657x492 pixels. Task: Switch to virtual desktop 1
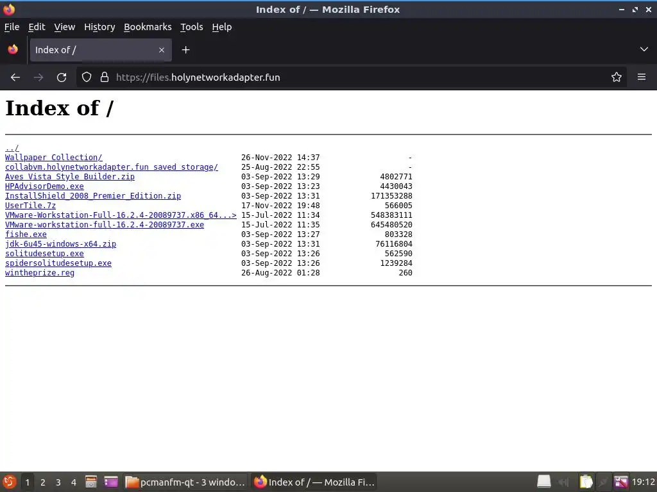(x=27, y=482)
